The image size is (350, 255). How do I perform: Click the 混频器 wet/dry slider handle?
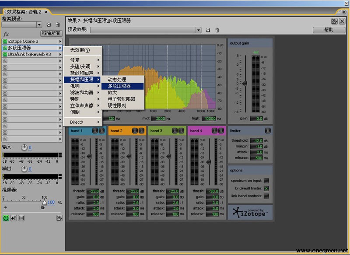(x=45, y=202)
